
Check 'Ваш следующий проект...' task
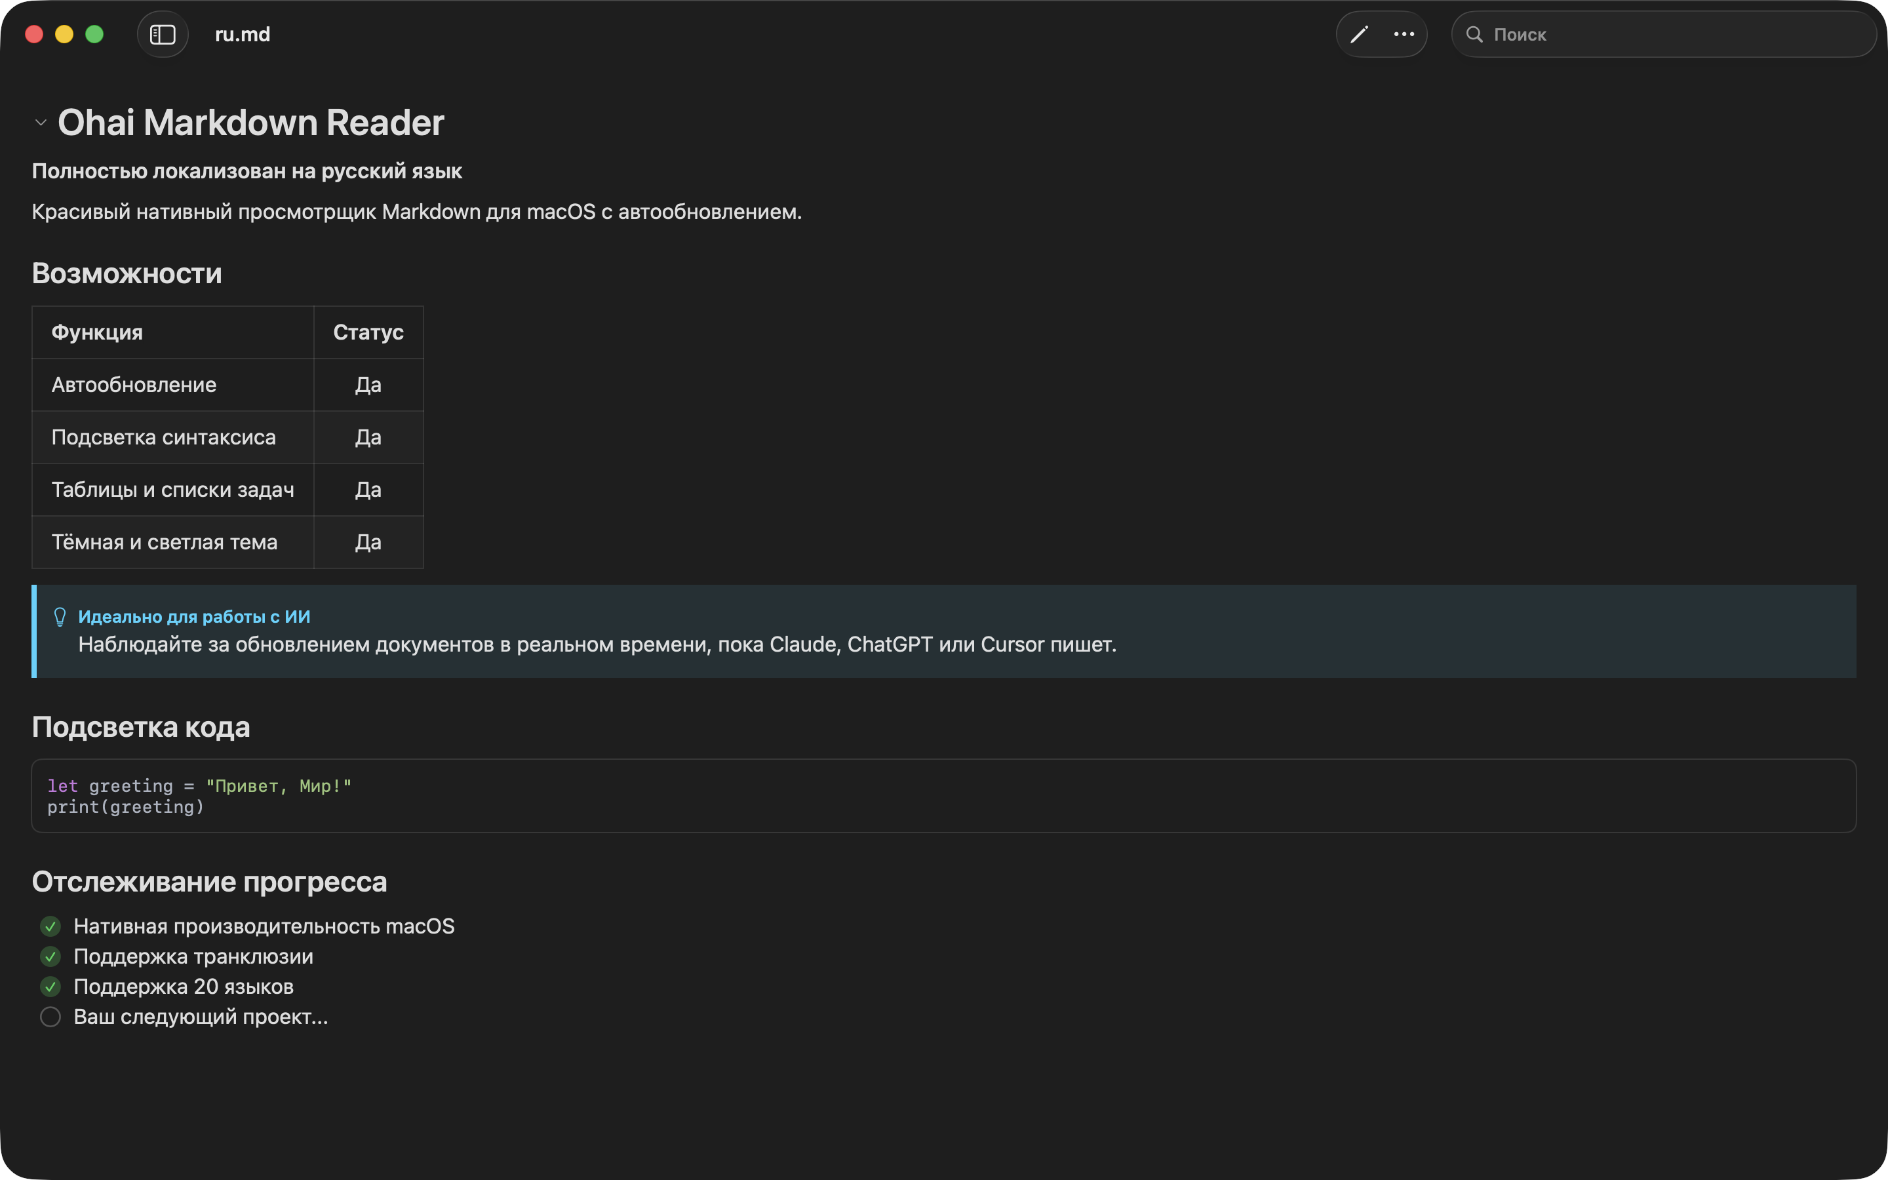point(50,1017)
